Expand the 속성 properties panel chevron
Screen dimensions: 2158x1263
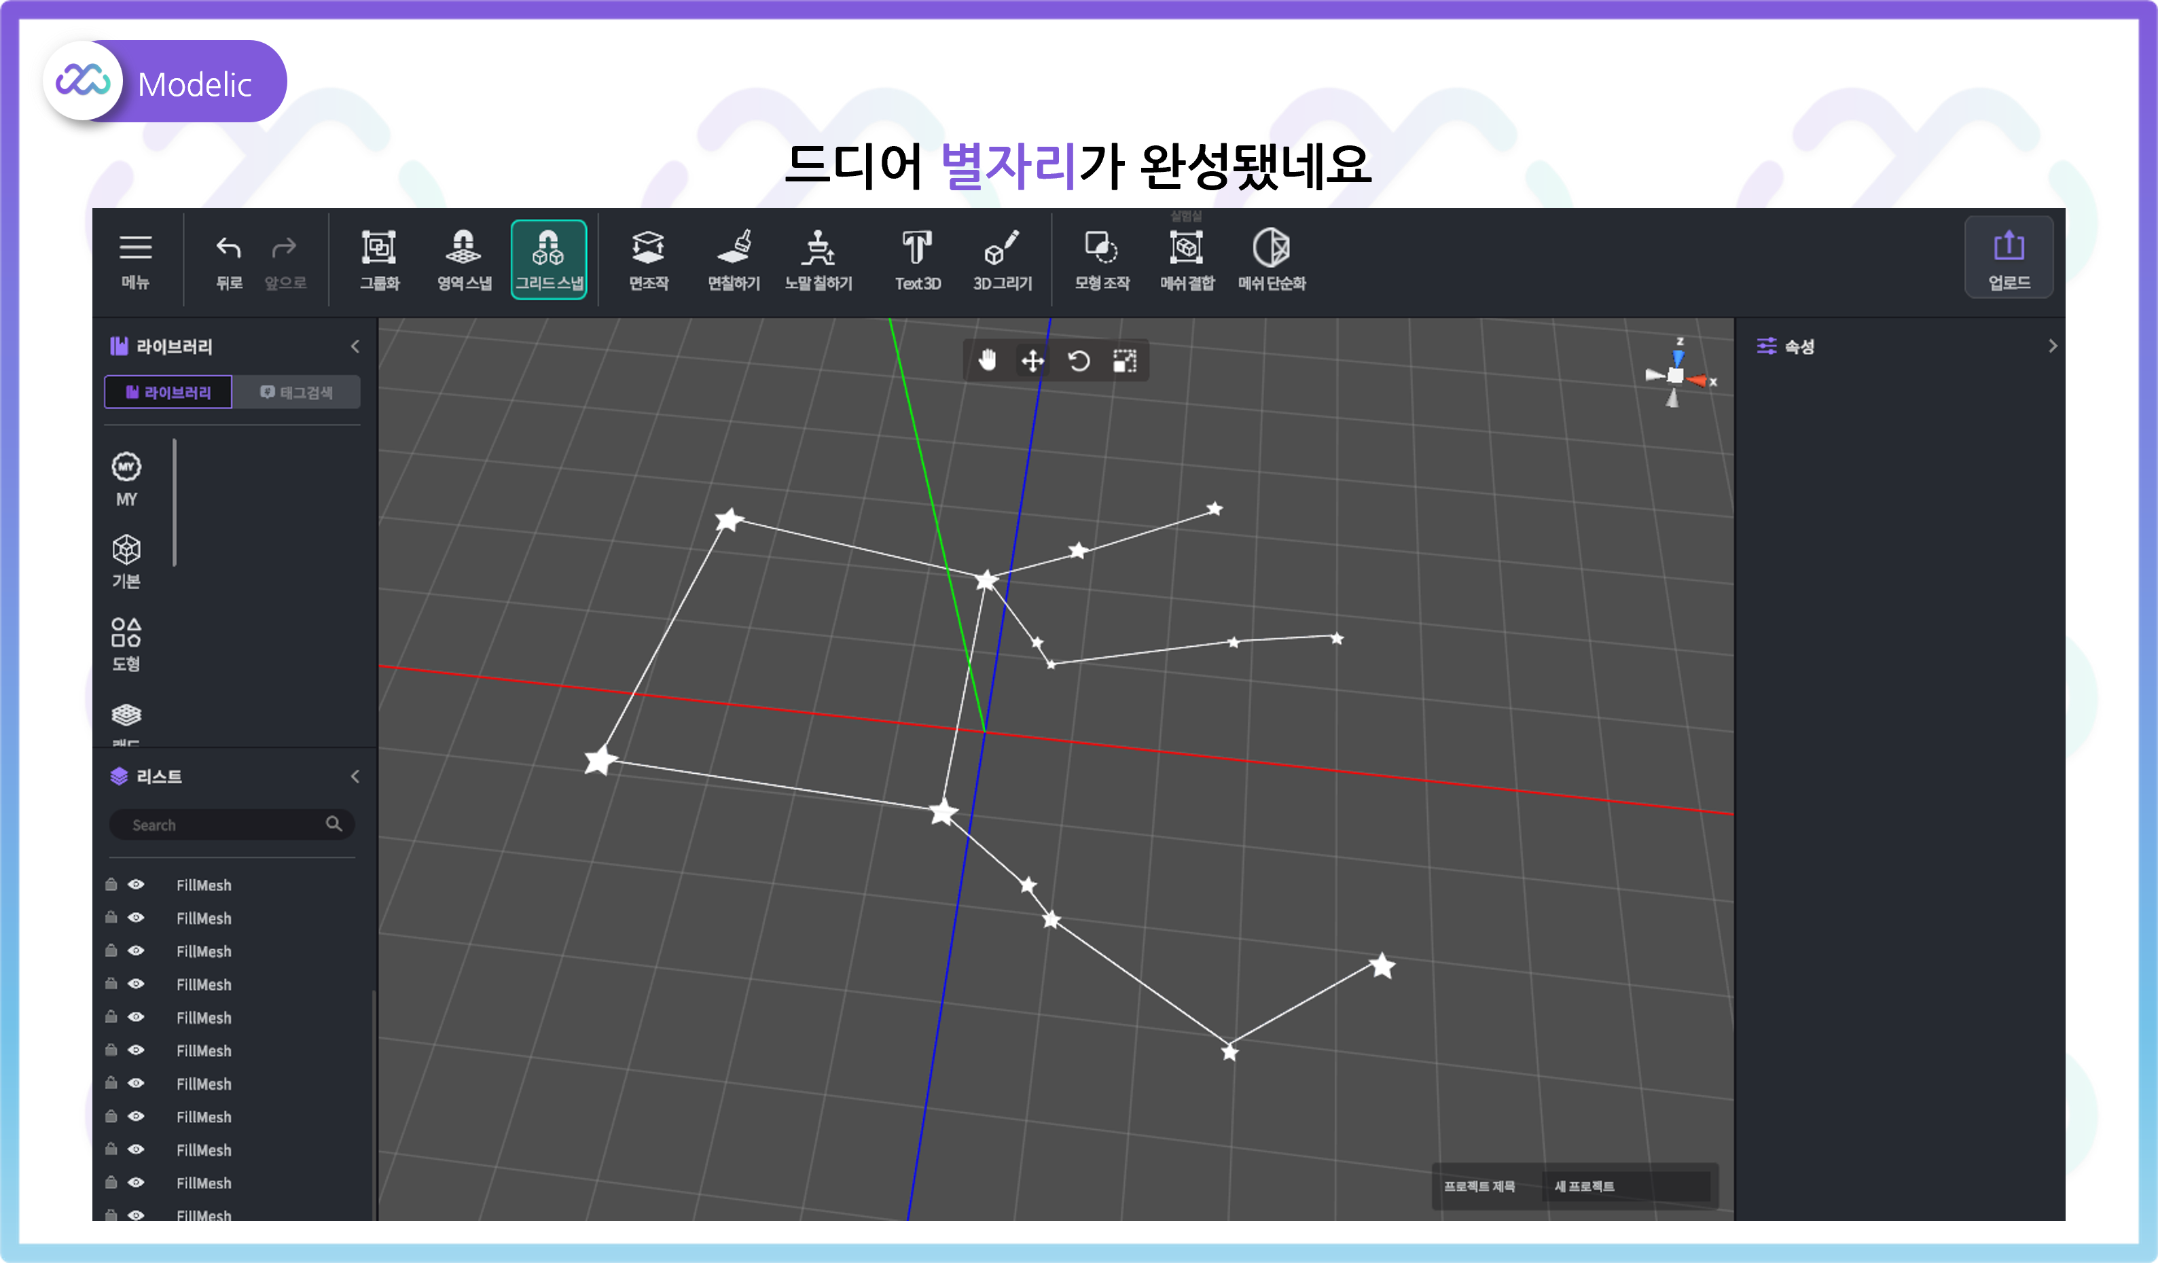[2053, 346]
